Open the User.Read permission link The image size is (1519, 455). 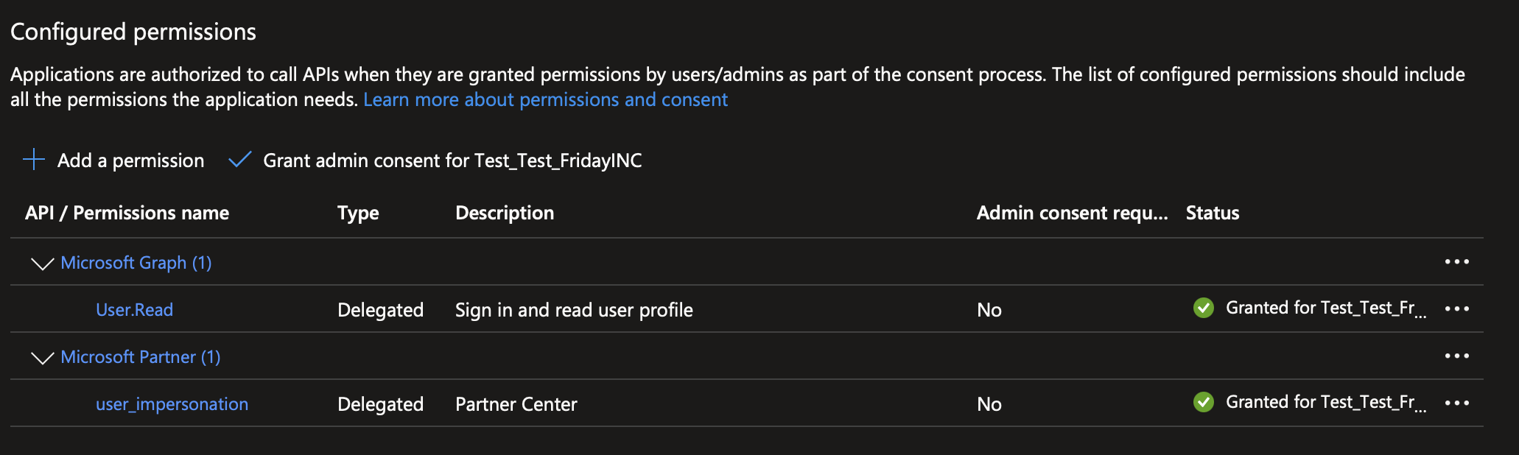point(135,310)
